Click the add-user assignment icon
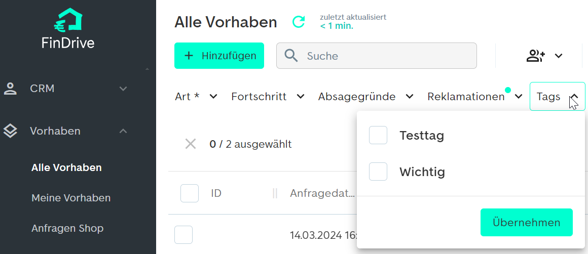This screenshot has width=588, height=254. click(x=535, y=56)
